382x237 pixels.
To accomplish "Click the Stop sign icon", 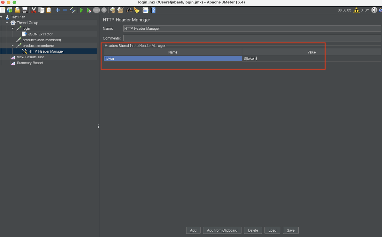I will [x=96, y=10].
